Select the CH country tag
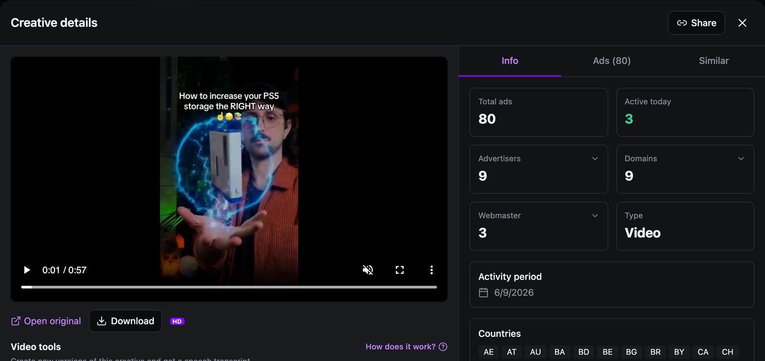The image size is (765, 361). pos(728,352)
